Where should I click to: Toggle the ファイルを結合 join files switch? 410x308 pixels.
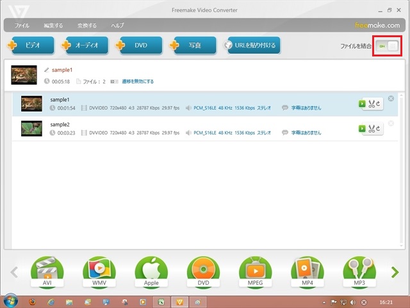388,46
